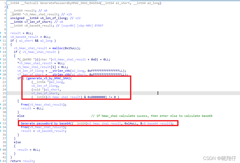Click the return keyword on line 43
This screenshot has width=240, height=163.
(x=16, y=161)
